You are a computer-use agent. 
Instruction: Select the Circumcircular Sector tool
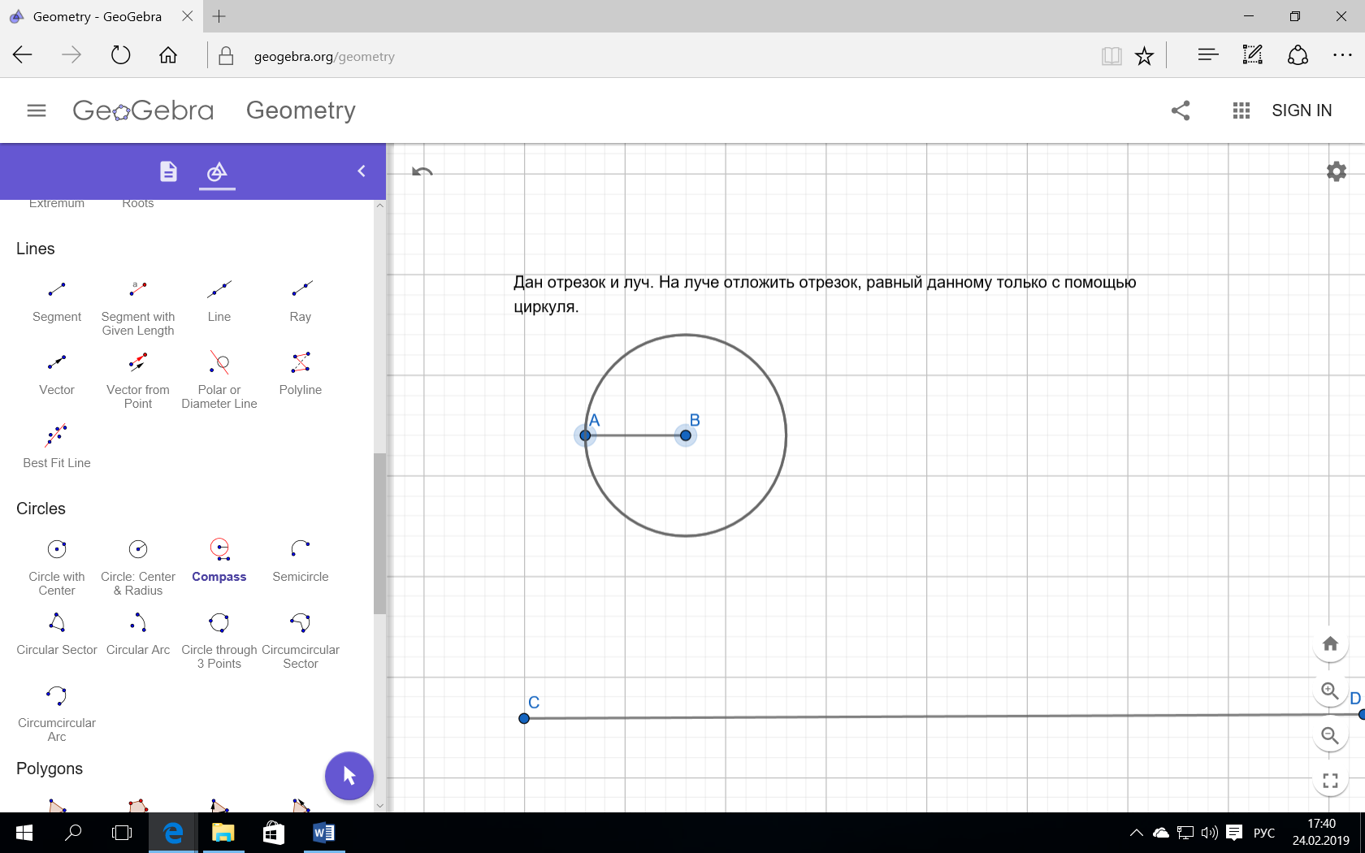pyautogui.click(x=301, y=640)
